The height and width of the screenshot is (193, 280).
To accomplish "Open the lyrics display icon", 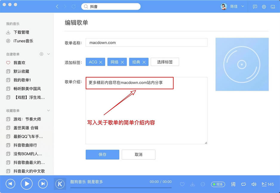I will [x=233, y=184].
